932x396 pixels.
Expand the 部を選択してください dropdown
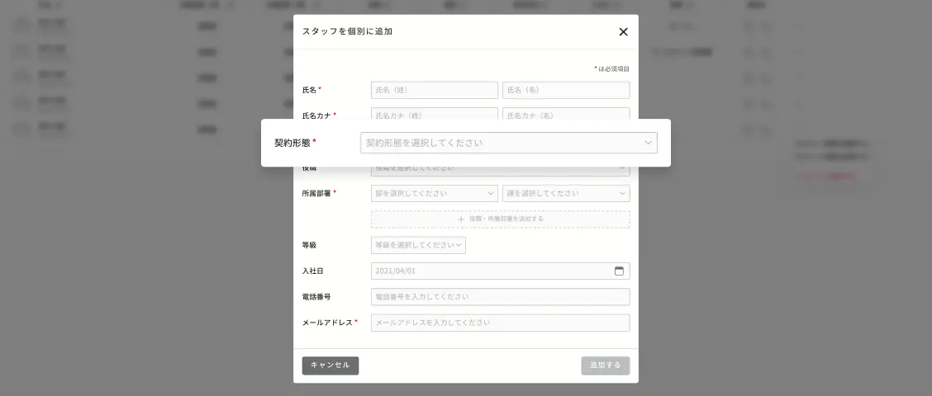tap(434, 194)
